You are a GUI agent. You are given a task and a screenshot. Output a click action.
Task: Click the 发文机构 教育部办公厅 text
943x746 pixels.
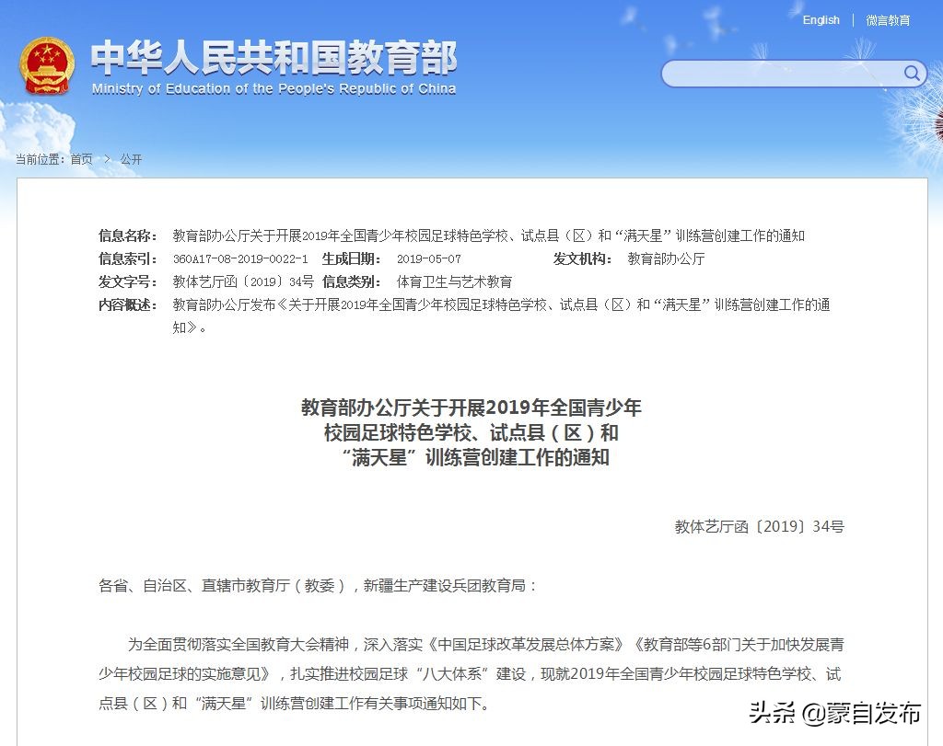point(668,258)
